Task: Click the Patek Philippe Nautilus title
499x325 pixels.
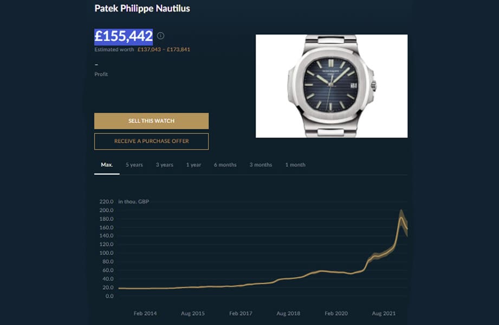Action: pos(142,9)
